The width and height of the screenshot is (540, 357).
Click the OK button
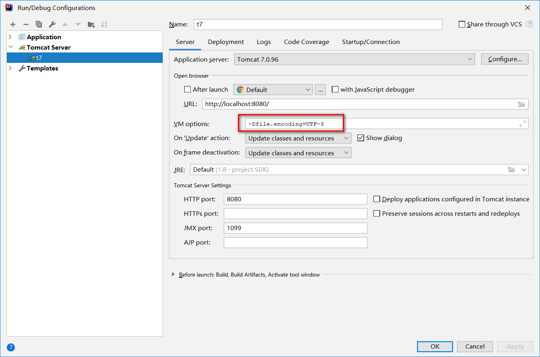(435, 347)
